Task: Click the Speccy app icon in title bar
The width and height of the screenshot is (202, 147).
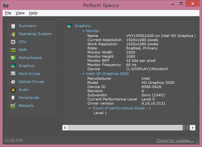Action: click(6, 5)
